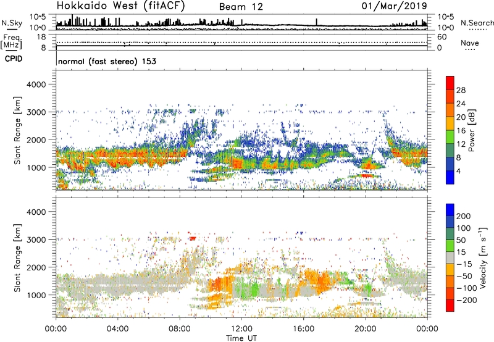Click the '16:00' time tick label
The image size is (494, 342).
pyautogui.click(x=303, y=329)
